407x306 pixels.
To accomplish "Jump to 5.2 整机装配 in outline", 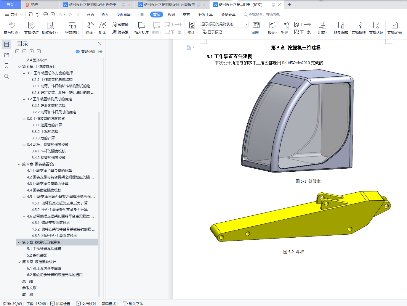I will [x=37, y=255].
